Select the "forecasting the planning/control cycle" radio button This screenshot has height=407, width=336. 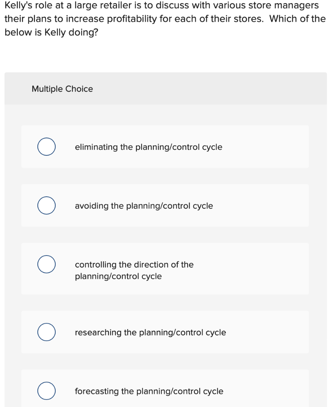click(47, 391)
